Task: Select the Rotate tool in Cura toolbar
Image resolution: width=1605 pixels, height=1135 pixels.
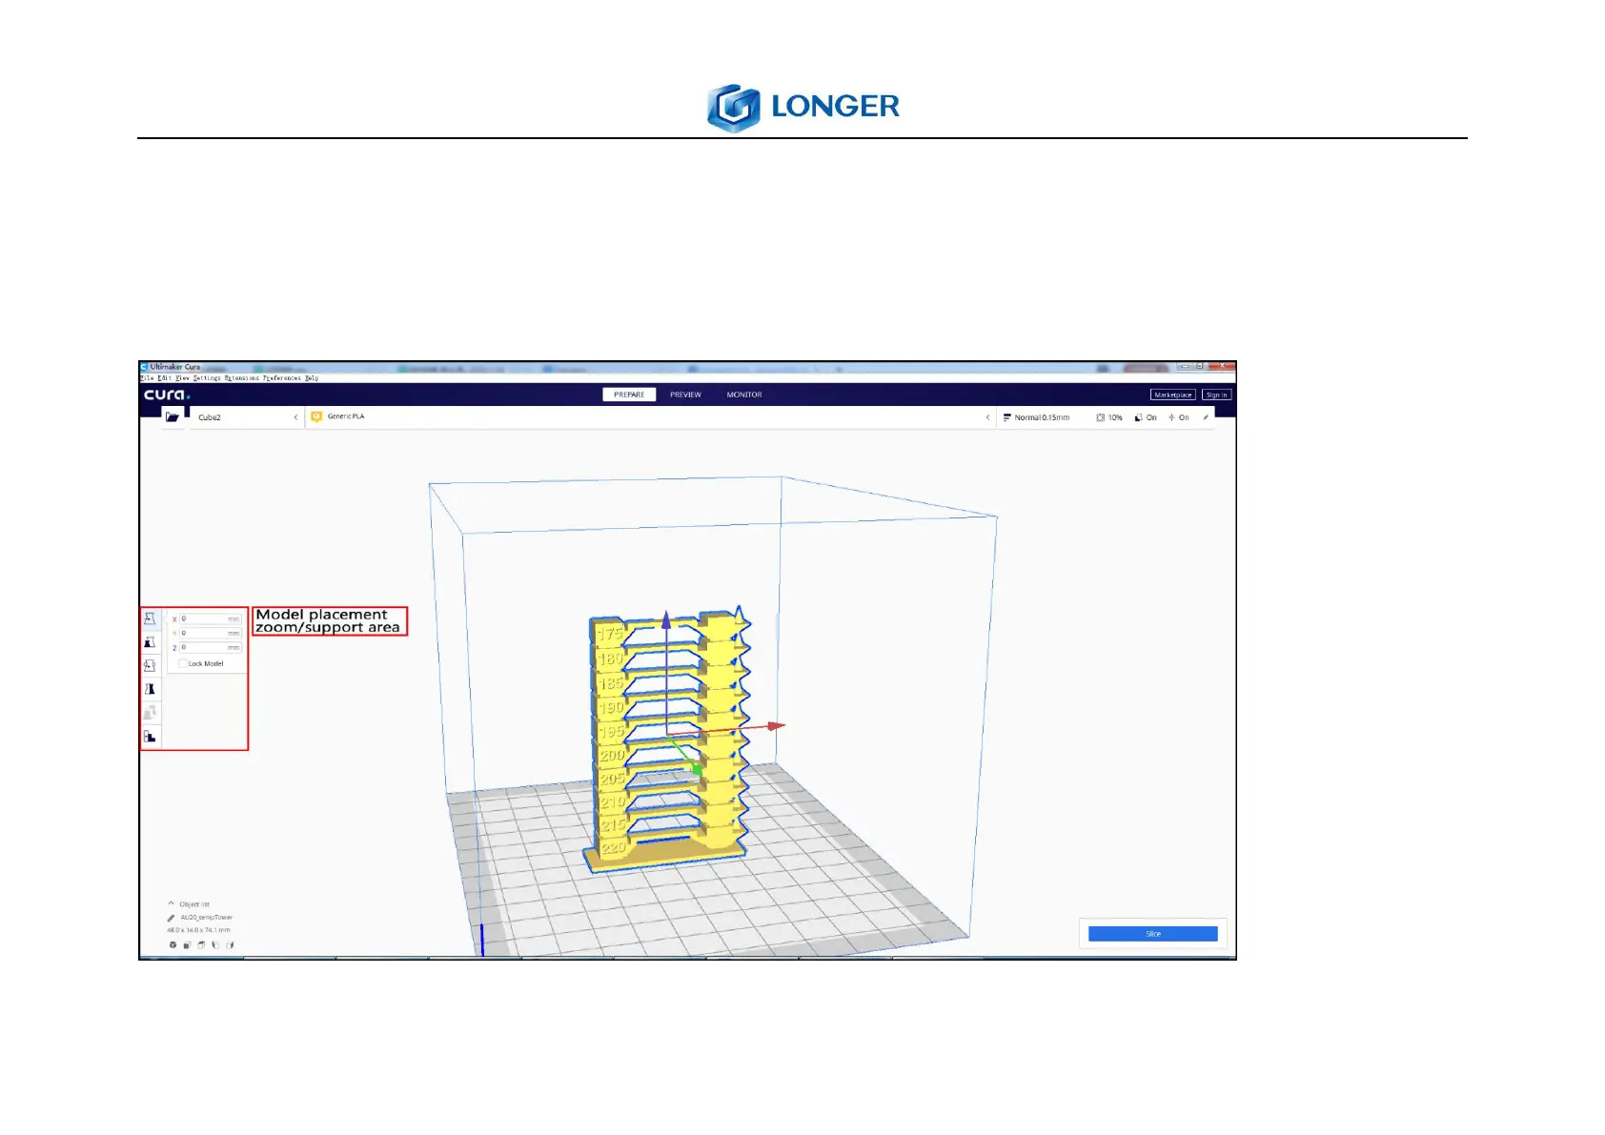Action: [x=150, y=665]
